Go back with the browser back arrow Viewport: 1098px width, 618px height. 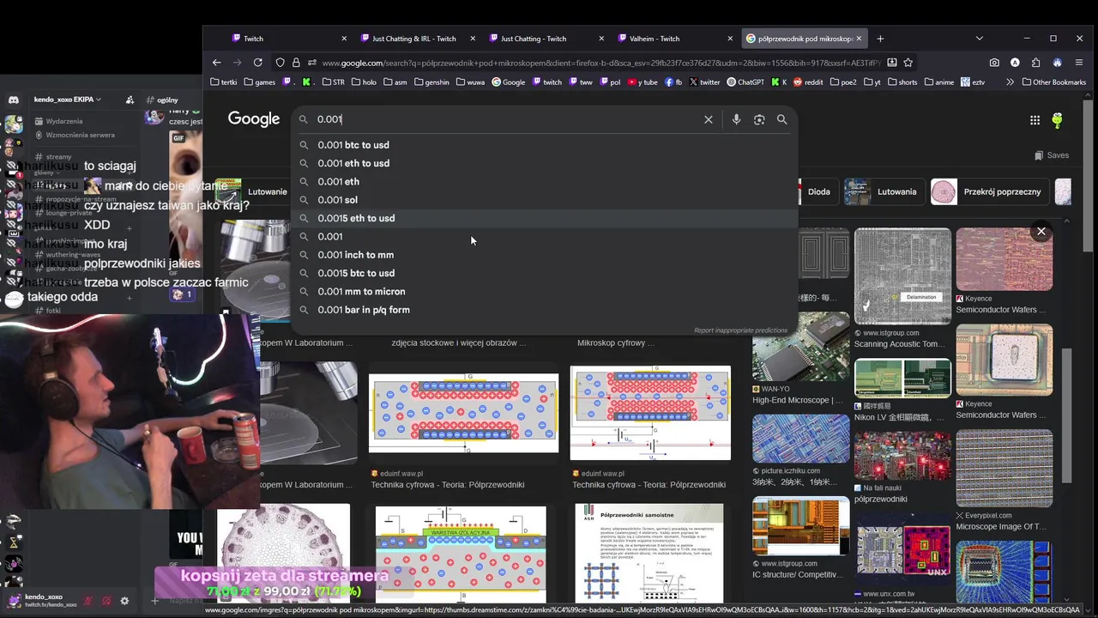tap(216, 63)
